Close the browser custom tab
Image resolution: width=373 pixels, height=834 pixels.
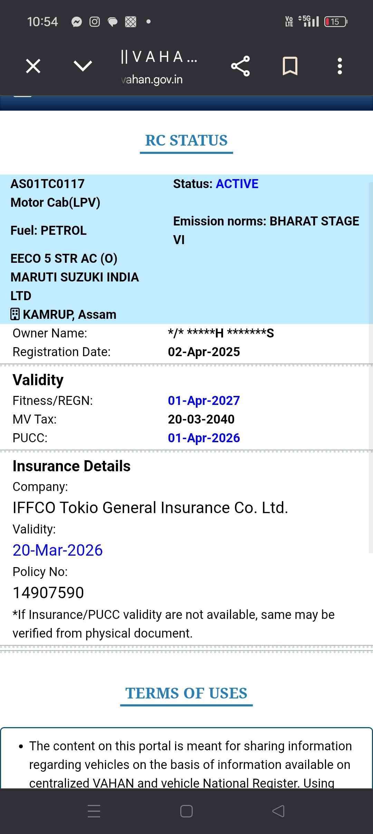33,66
